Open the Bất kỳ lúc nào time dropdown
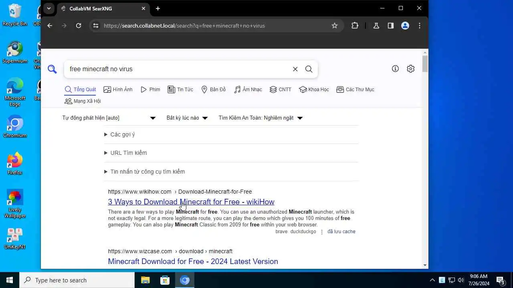 point(187,118)
